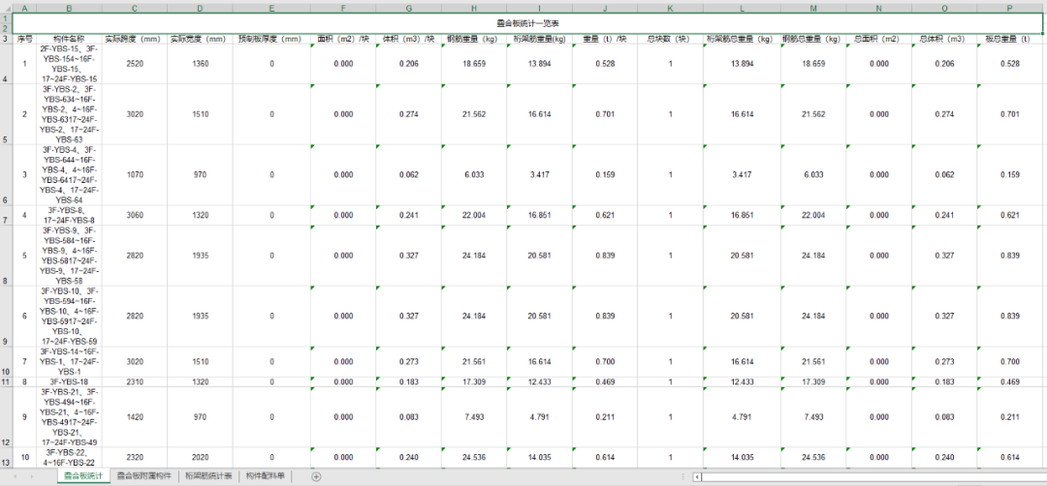Click the add new sheet plus button

pyautogui.click(x=316, y=476)
